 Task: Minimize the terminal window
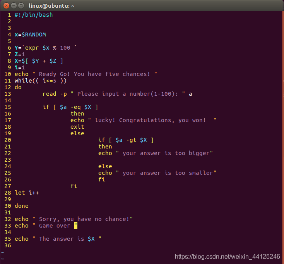14,6
